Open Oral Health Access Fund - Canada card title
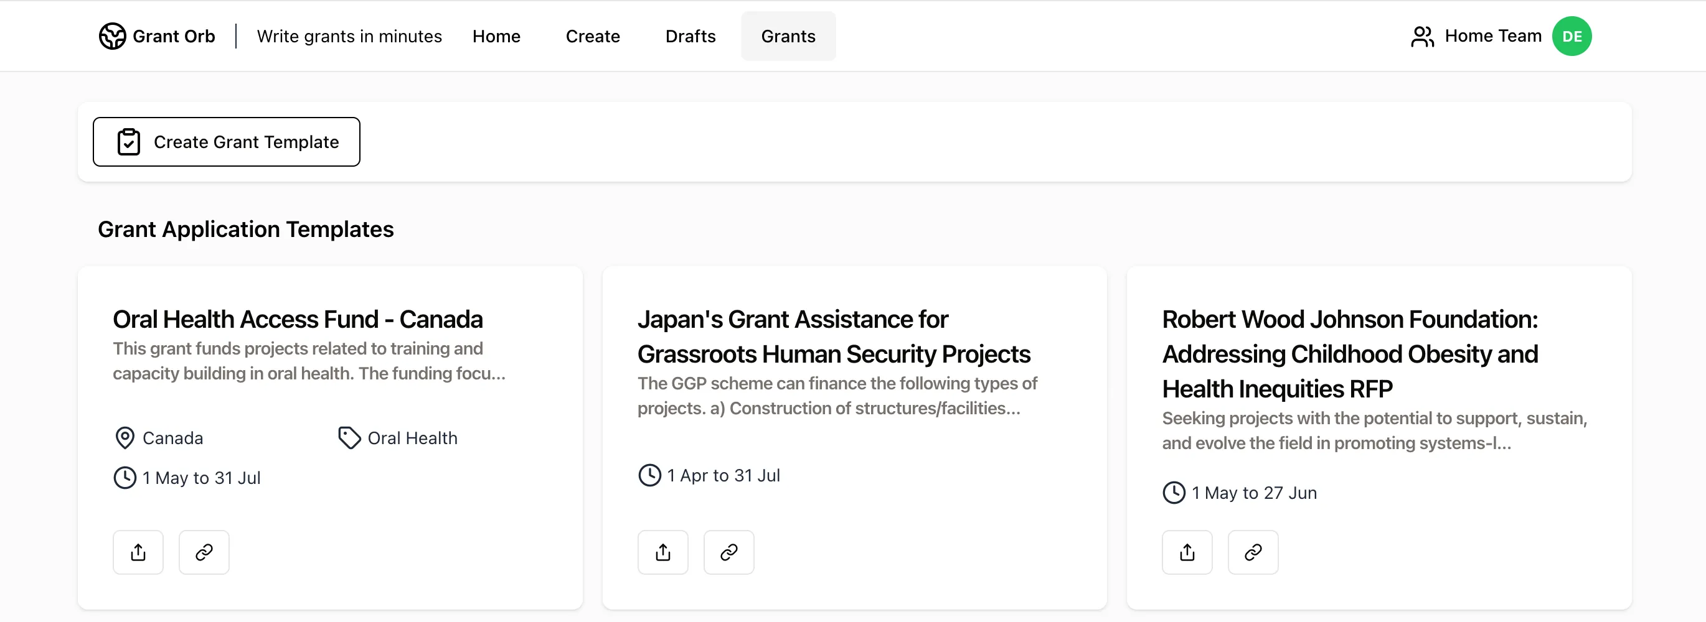The height and width of the screenshot is (622, 1706). pyautogui.click(x=298, y=320)
